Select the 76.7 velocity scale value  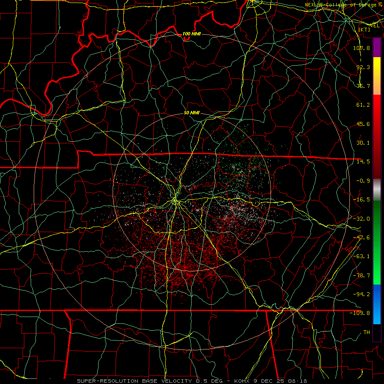point(363,86)
